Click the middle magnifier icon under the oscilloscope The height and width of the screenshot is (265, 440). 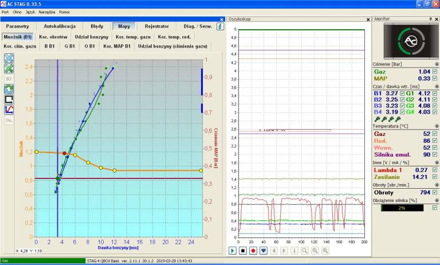pos(315,251)
